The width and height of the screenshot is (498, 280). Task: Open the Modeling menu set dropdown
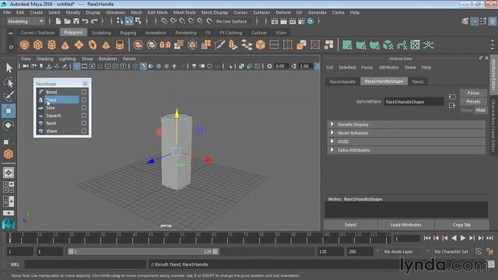[26, 21]
